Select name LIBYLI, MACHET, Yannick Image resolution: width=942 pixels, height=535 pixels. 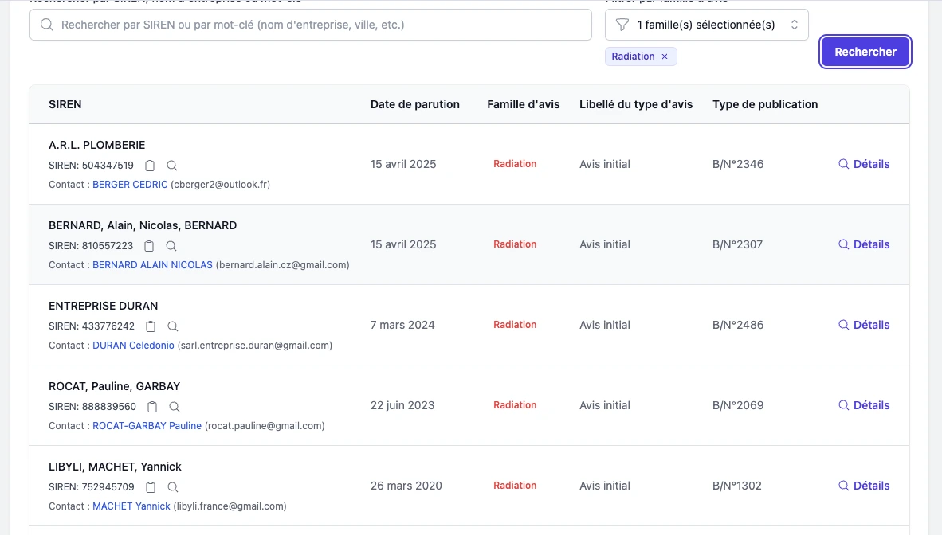(115, 467)
